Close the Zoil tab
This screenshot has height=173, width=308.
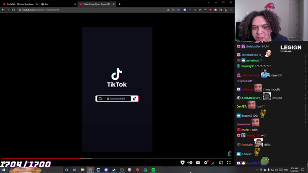click(x=75, y=4)
